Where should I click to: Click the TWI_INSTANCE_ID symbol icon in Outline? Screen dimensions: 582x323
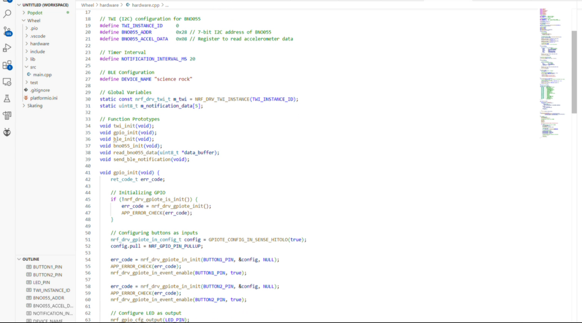[29, 290]
